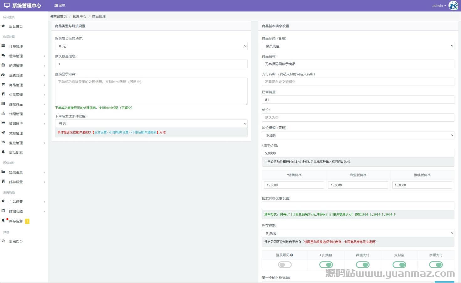Image resolution: width=461 pixels, height=283 pixels.
Task: Enable the 登录可见 toggle switch
Action: 285,265
